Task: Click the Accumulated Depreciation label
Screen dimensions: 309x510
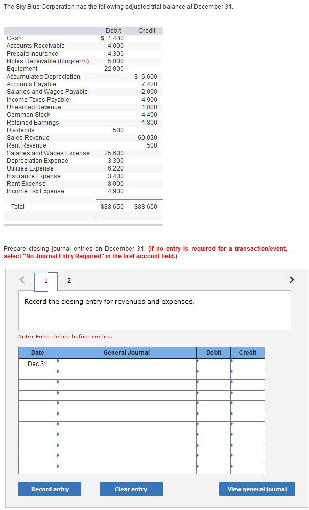Action: click(43, 77)
